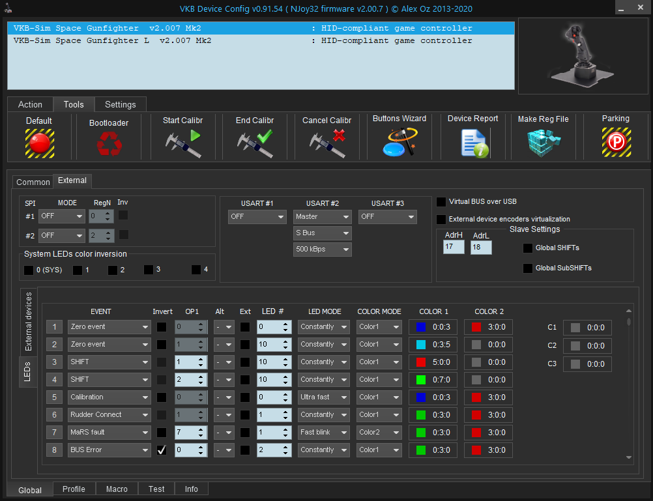Launch the Buttons Wizard icon

399,143
